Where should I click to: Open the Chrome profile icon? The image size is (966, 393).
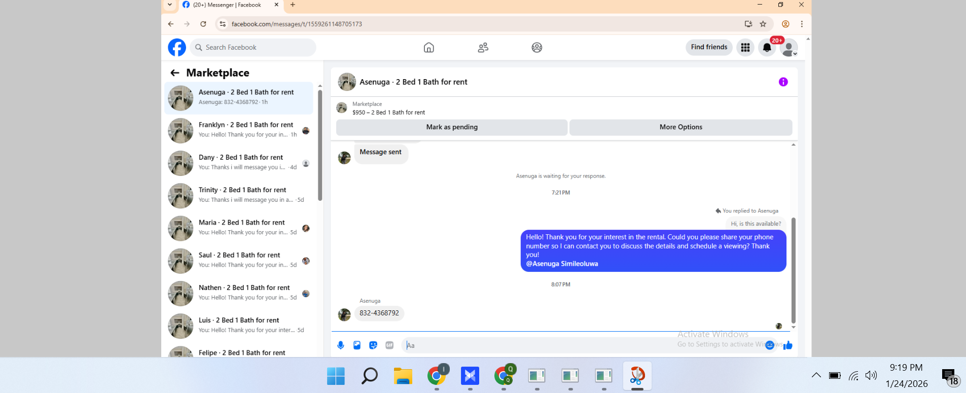tap(785, 24)
